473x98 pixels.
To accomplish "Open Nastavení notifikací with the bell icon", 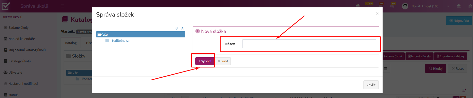I will tap(23, 83).
